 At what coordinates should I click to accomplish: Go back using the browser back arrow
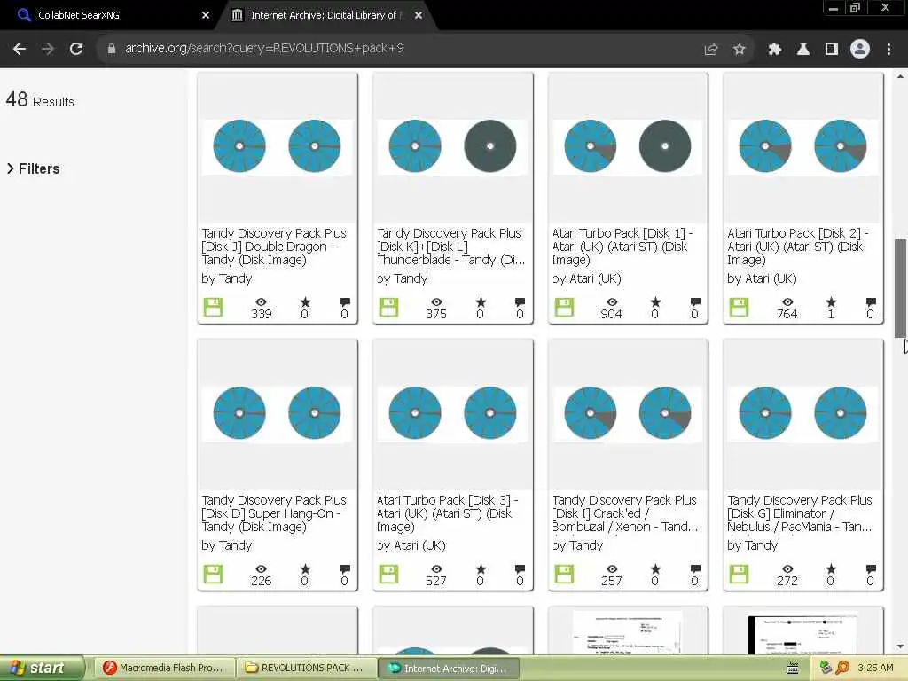[x=20, y=50]
